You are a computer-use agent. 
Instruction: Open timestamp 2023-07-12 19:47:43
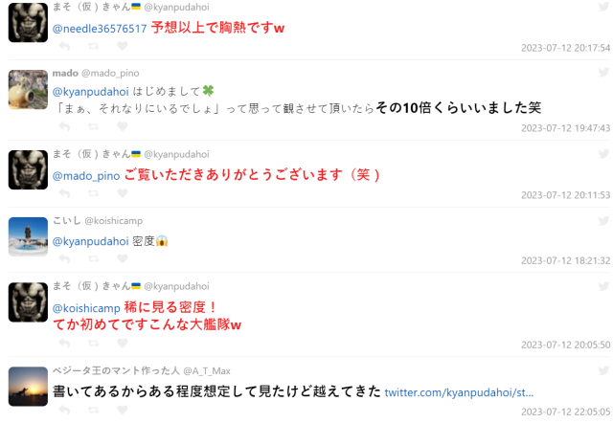(x=565, y=128)
